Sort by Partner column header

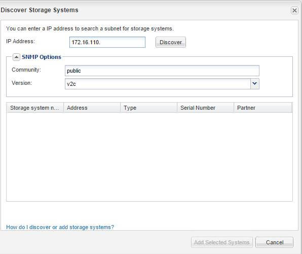[x=263, y=108]
